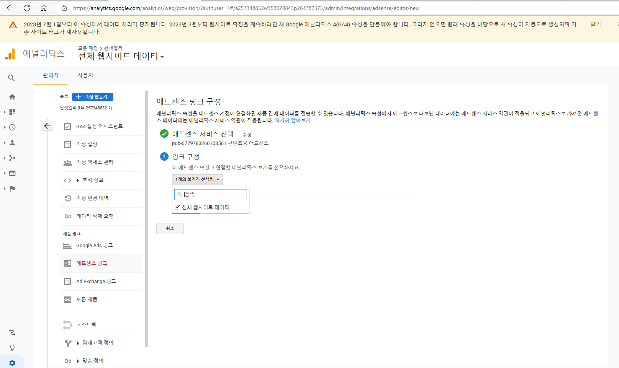This screenshot has height=368, width=619.
Task: Click the 검색 field in view dropdown
Action: point(211,194)
